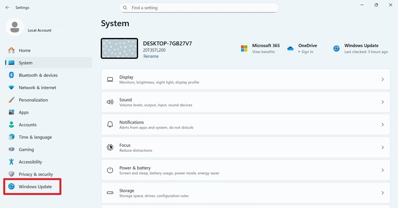
Task: Click the desktop wallpaper thumbnail
Action: click(119, 49)
